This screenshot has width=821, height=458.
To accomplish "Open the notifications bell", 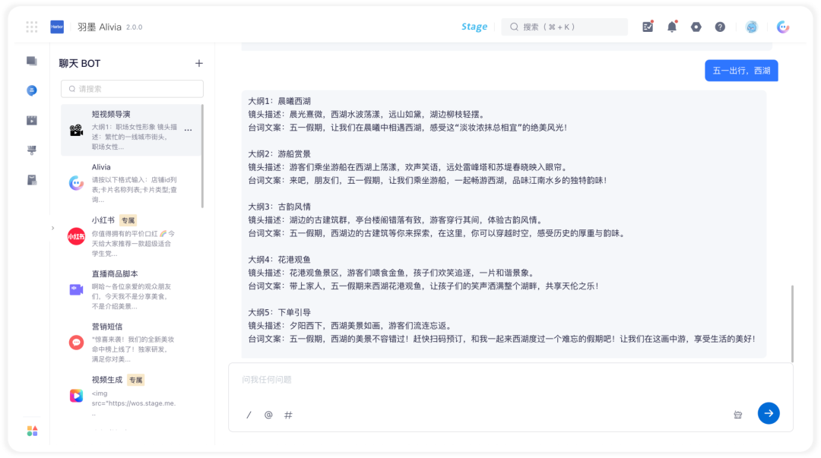I will click(x=672, y=27).
